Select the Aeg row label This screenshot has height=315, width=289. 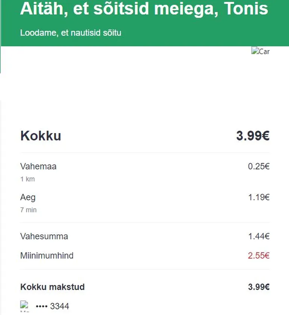tap(28, 198)
